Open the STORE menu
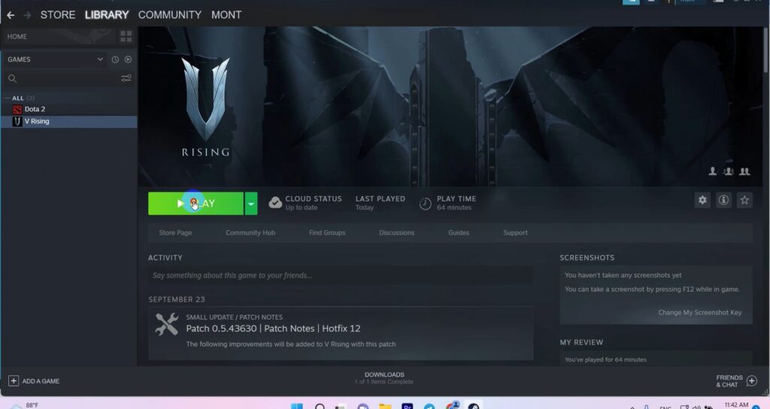Image resolution: width=770 pixels, height=409 pixels. click(x=58, y=15)
